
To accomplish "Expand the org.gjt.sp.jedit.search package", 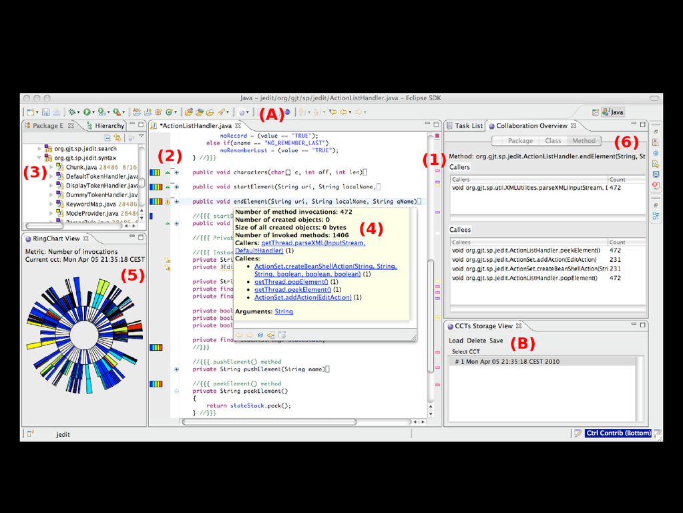I will click(x=39, y=149).
